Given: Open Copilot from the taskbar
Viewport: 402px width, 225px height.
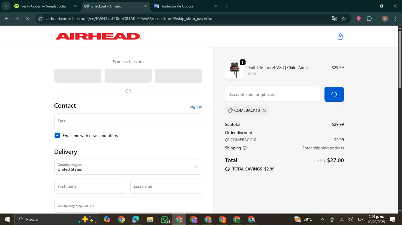Looking at the screenshot, I should coord(107,219).
